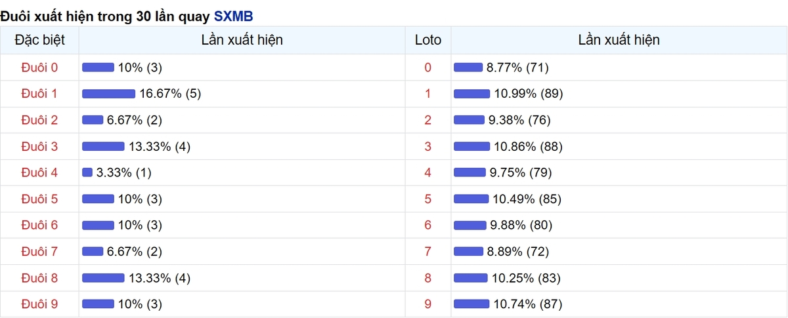Click the right Lần xuất hiện header

pos(619,40)
